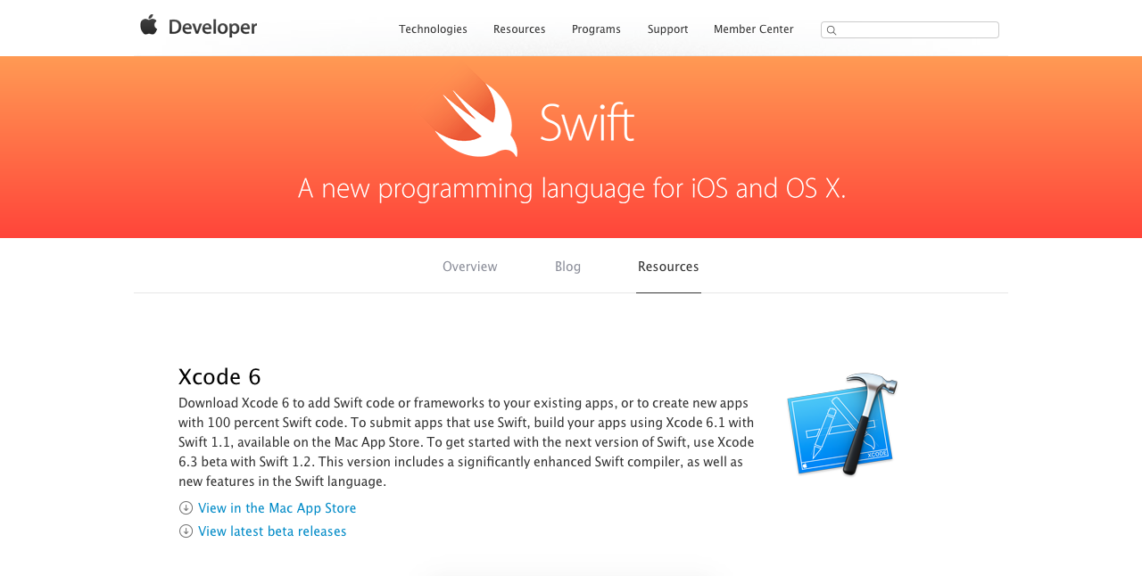Focus the search input field
Viewport: 1142px width, 576px height.
pos(910,29)
